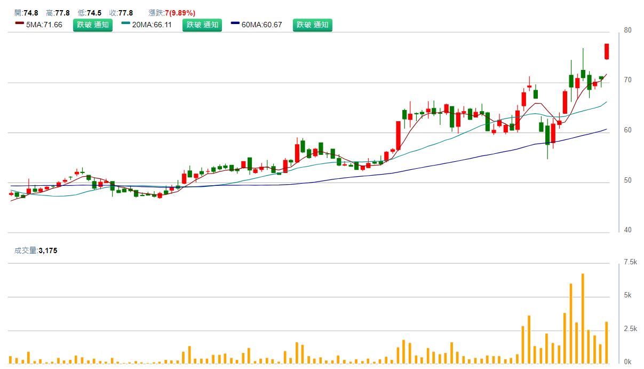
Task: Click the 80 price axis label
Action: tap(627, 30)
